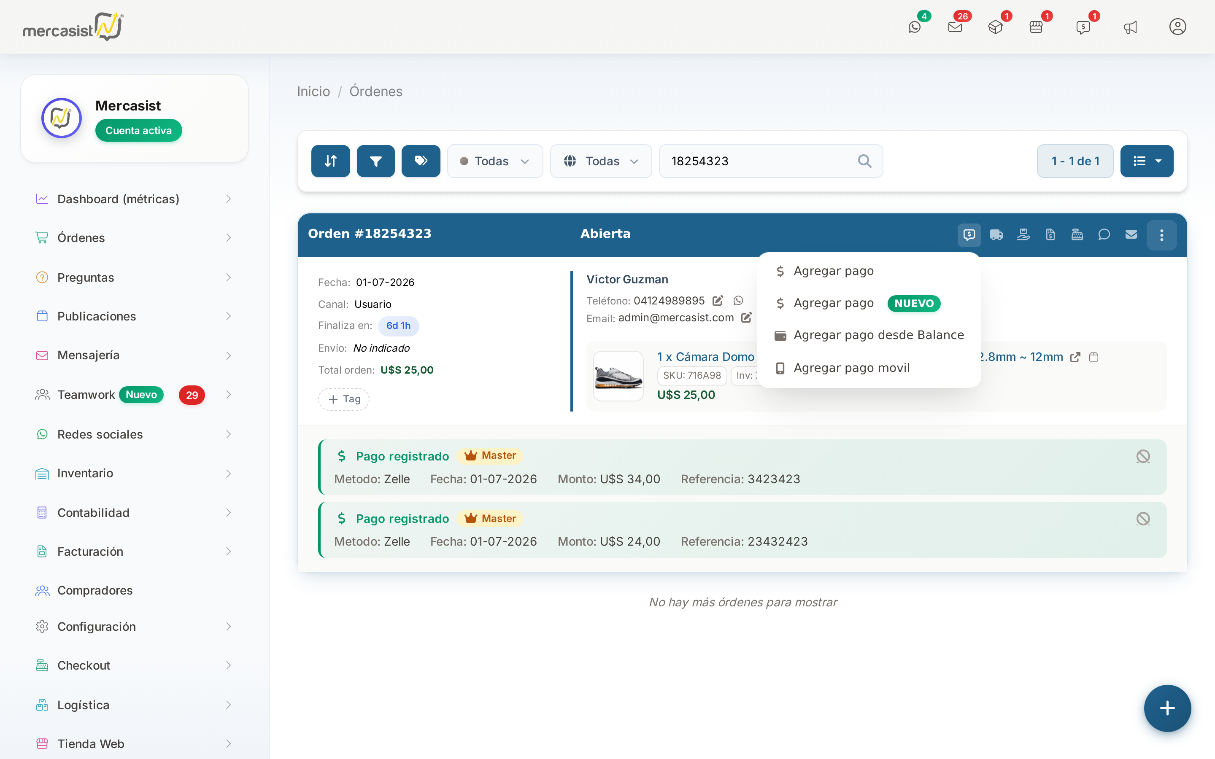
Task: Click the floating plus add button
Action: 1167,708
